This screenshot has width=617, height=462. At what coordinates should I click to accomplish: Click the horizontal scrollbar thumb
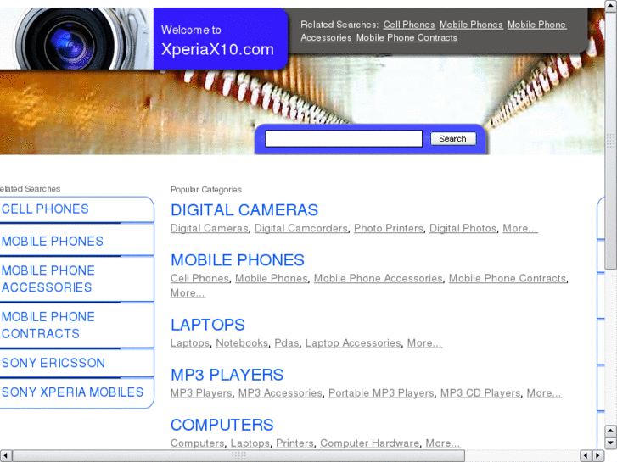point(238,456)
